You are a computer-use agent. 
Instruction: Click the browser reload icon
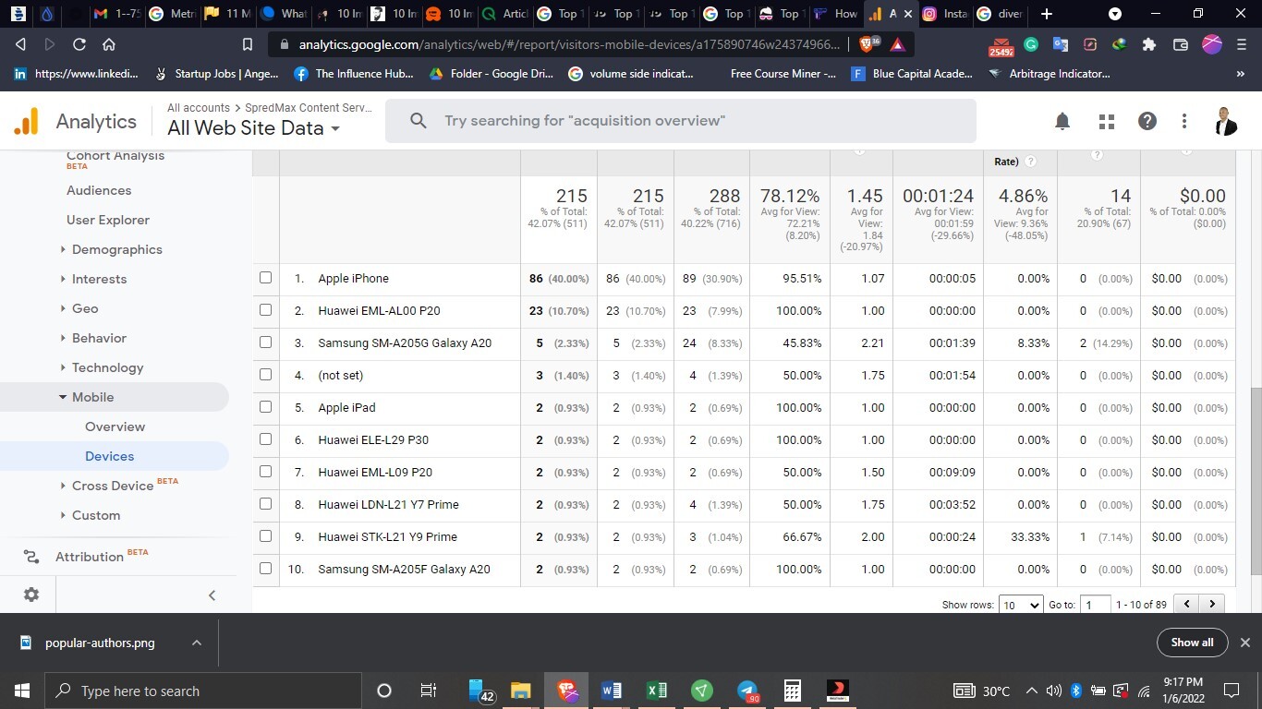coord(79,44)
